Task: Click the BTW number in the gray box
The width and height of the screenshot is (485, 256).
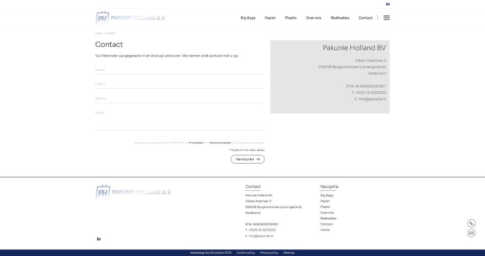Action: [x=366, y=86]
